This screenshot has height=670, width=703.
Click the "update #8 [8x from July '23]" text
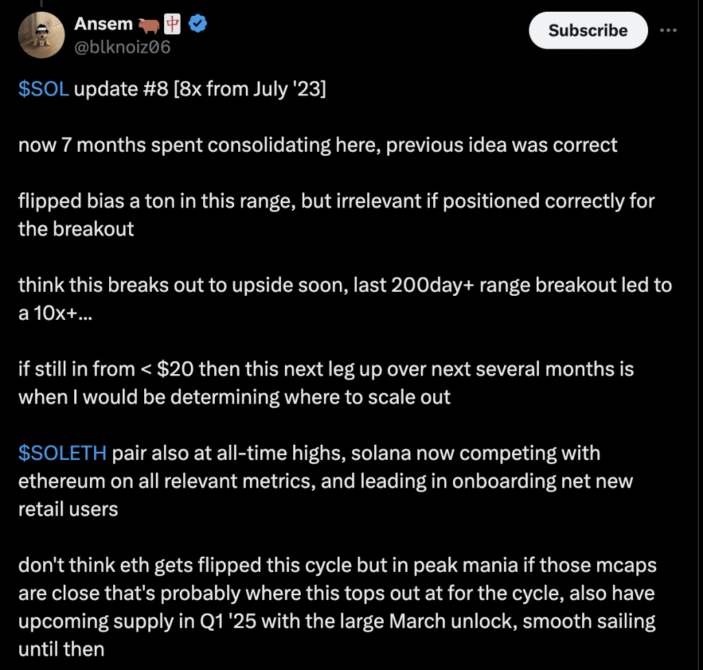click(200, 89)
